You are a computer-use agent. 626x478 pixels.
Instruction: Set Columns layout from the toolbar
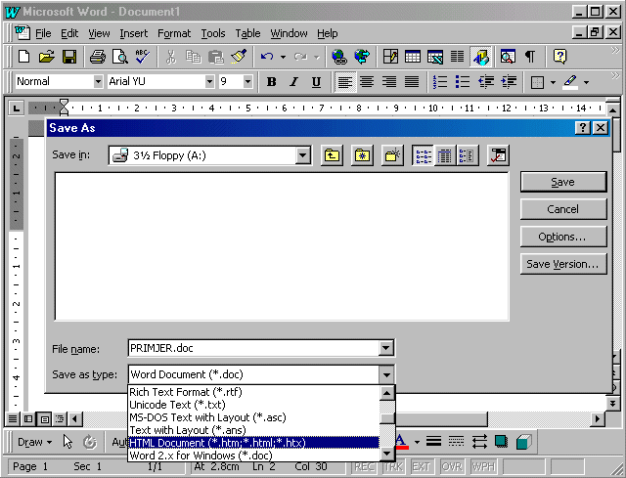pos(457,57)
